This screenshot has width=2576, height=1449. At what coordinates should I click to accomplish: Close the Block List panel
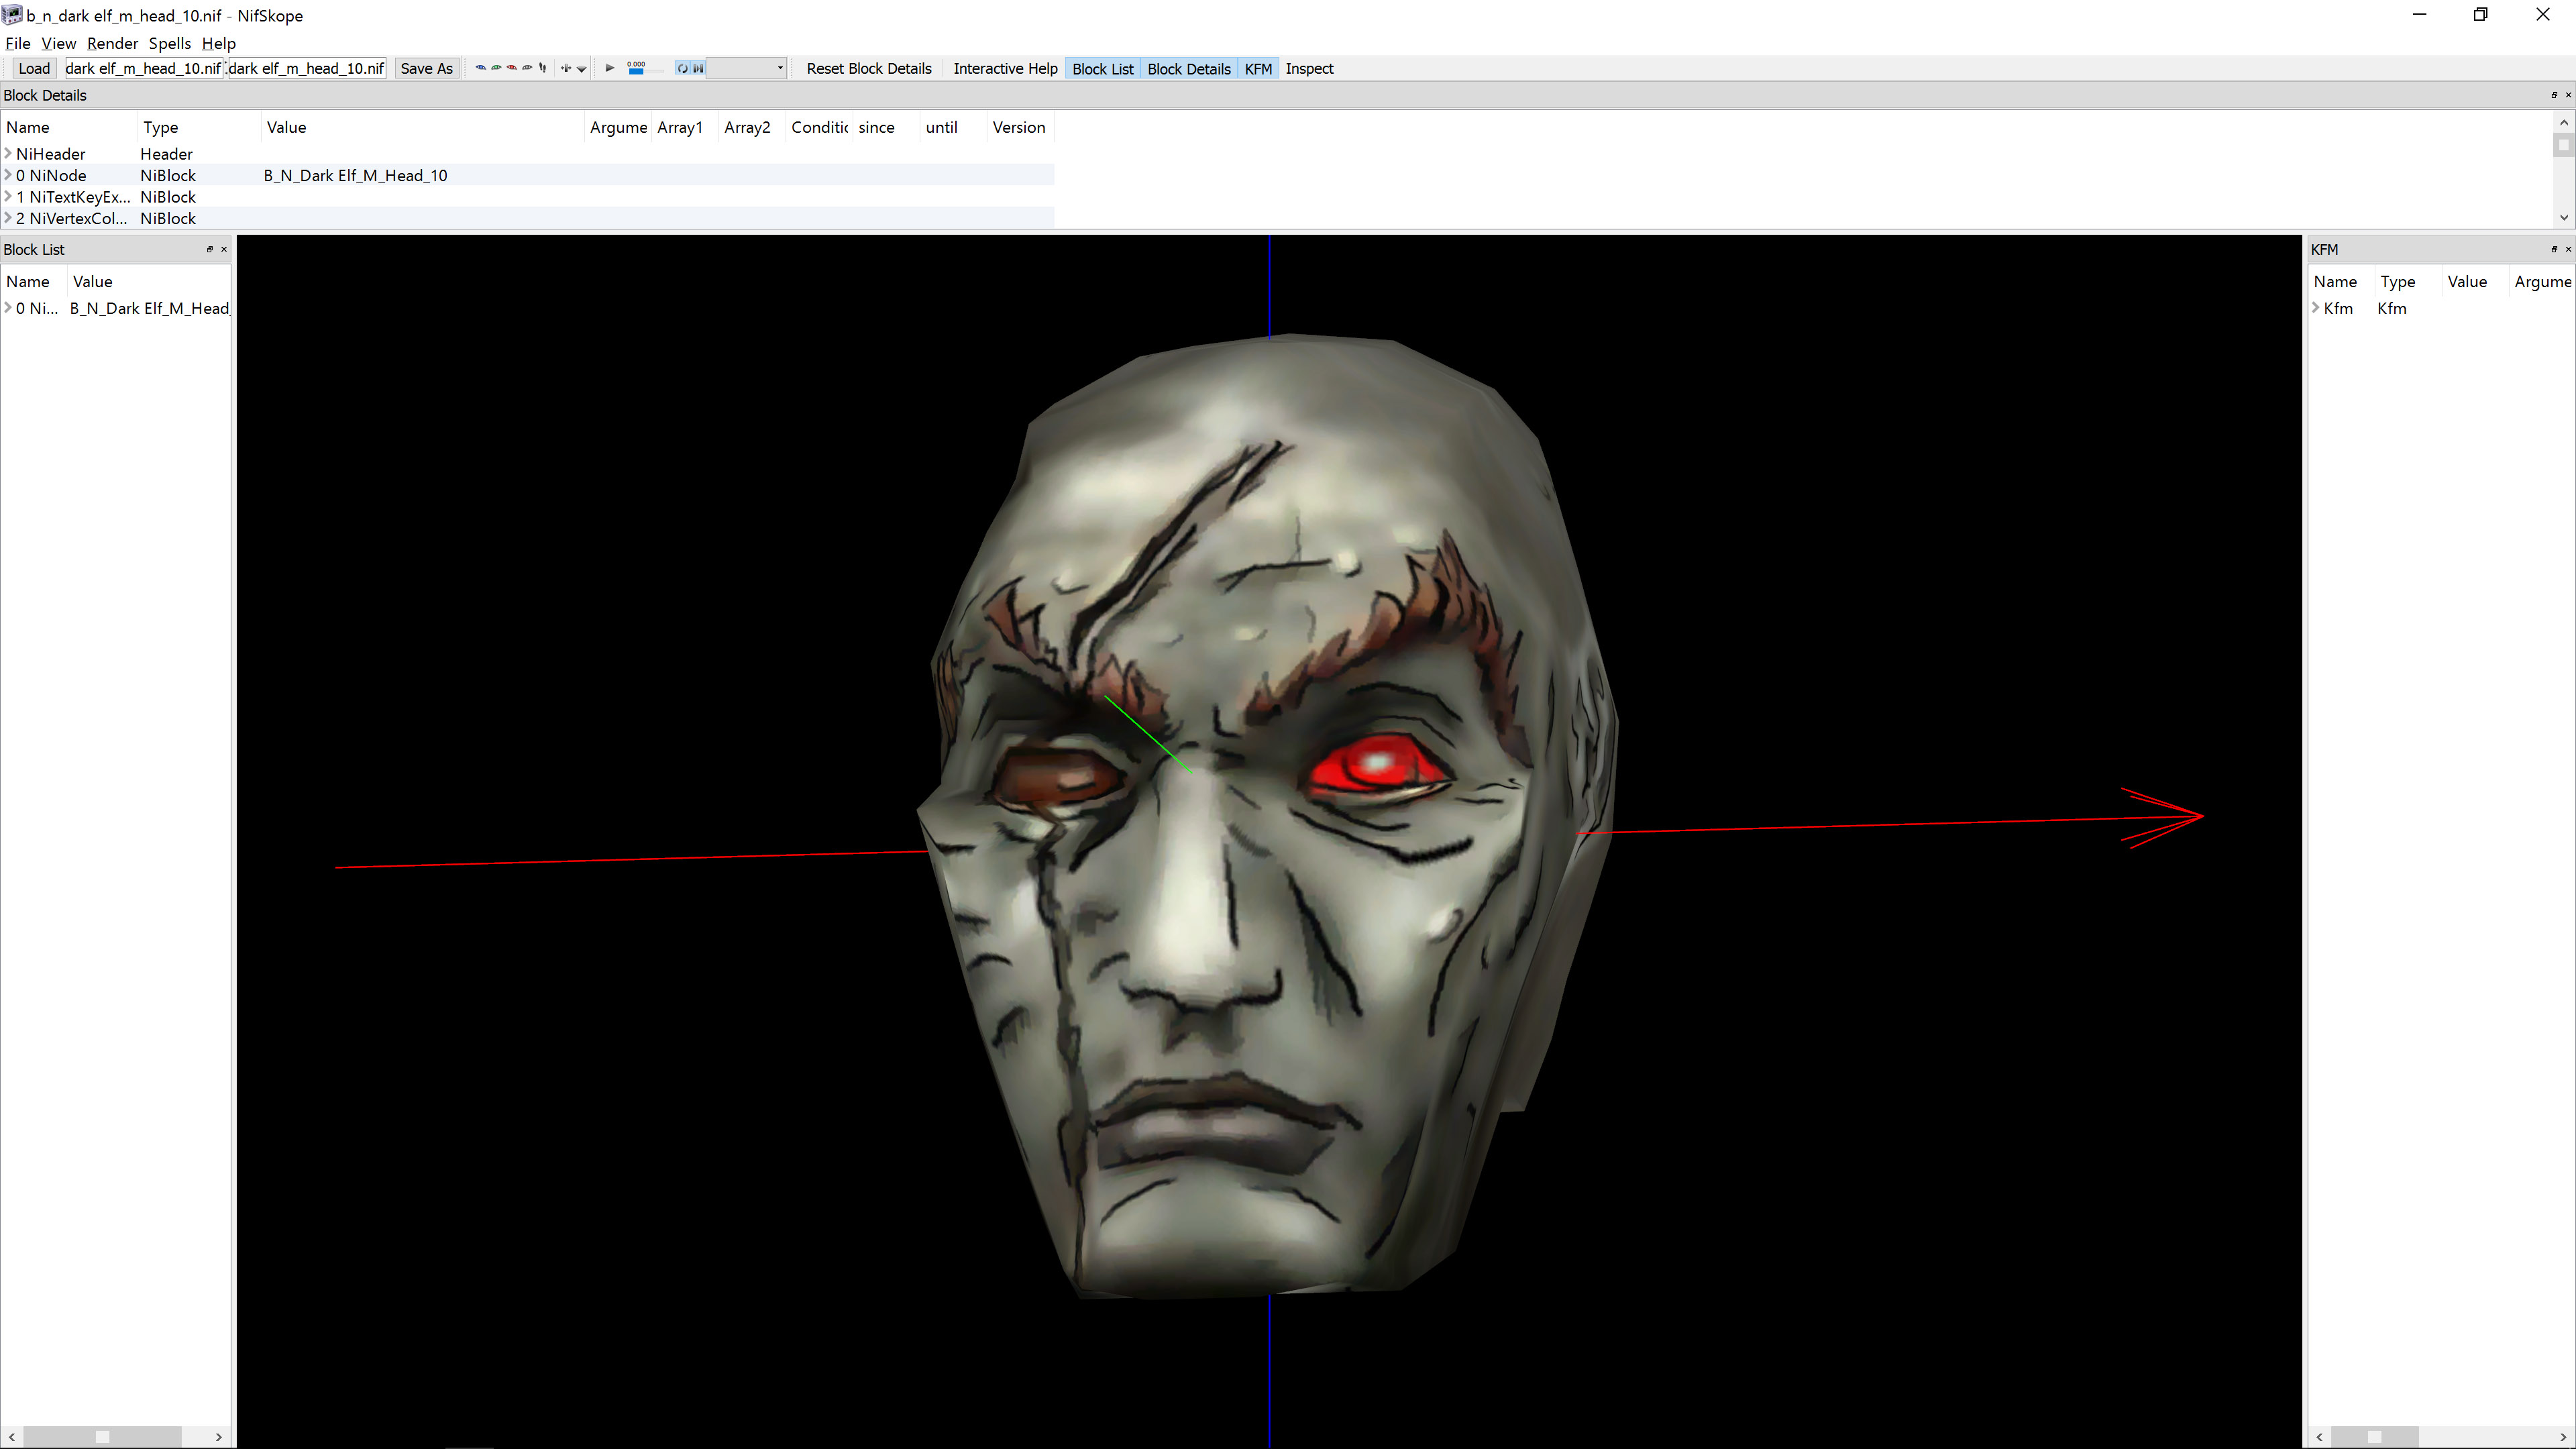[x=224, y=249]
